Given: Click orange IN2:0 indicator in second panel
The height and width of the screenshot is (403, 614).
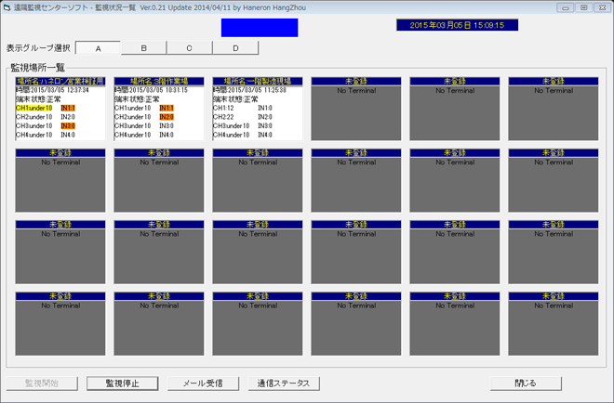Looking at the screenshot, I should point(166,117).
